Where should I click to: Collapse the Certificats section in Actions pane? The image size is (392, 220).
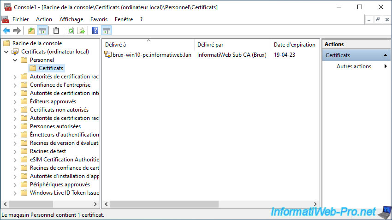pos(385,55)
